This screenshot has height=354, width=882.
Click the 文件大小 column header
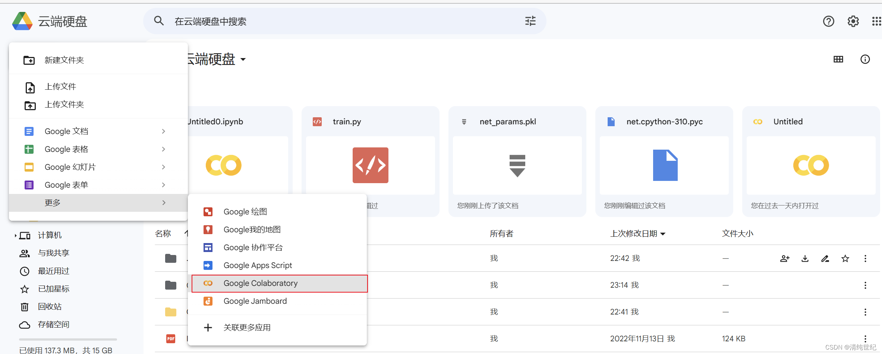pyautogui.click(x=738, y=234)
